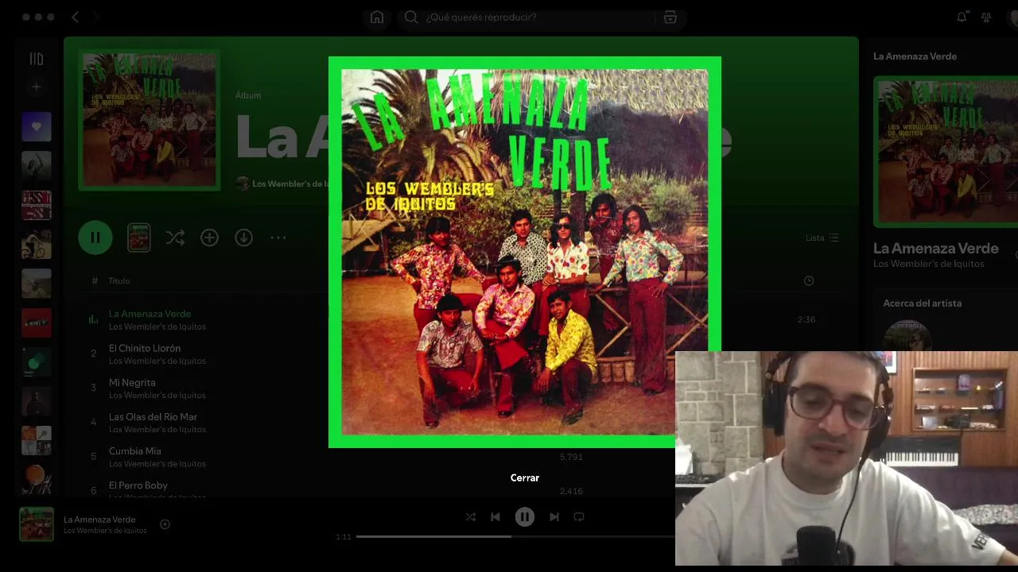Open Liked Songs heart playlist in sidebar
This screenshot has width=1018, height=572.
coord(37,127)
